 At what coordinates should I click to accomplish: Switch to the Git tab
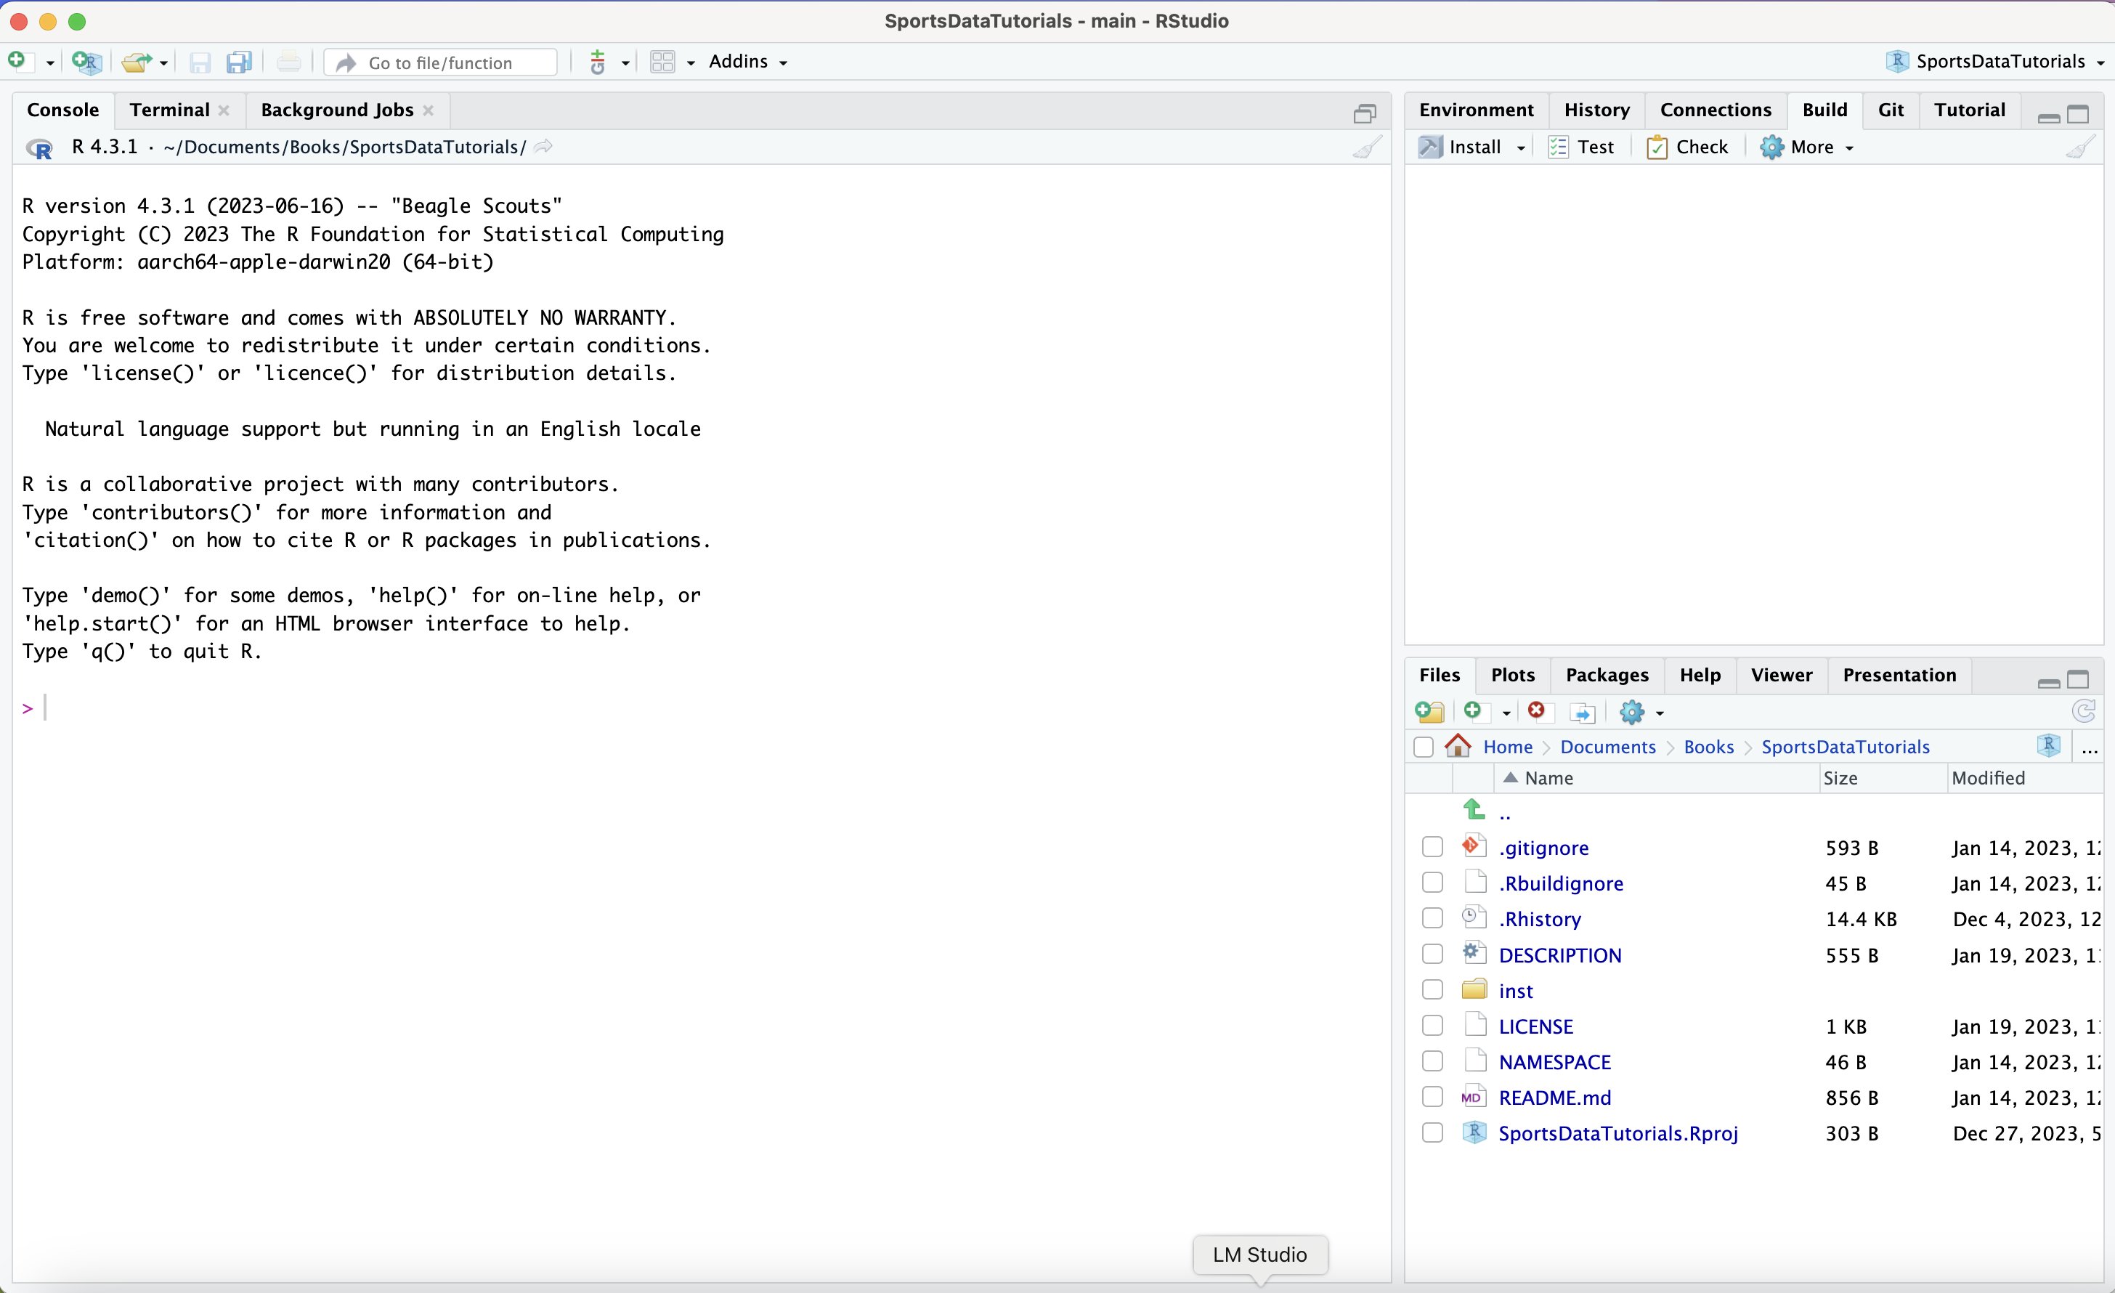tap(1890, 110)
